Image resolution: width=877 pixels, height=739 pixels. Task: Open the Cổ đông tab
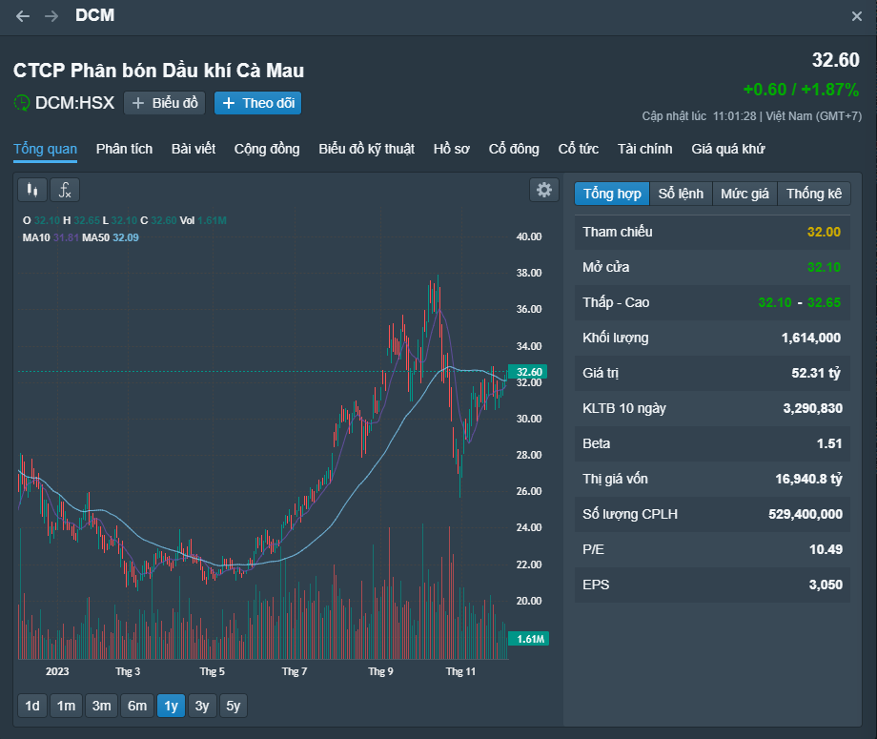click(x=514, y=149)
